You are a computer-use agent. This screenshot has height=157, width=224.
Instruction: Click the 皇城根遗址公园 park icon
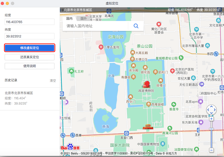(181, 58)
